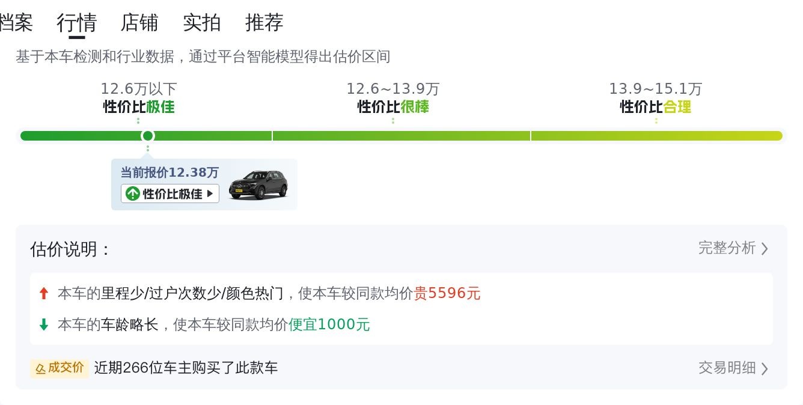Click the play triangle on 性价比极佳 badge
Screen dimensions: 803x405
tap(210, 193)
